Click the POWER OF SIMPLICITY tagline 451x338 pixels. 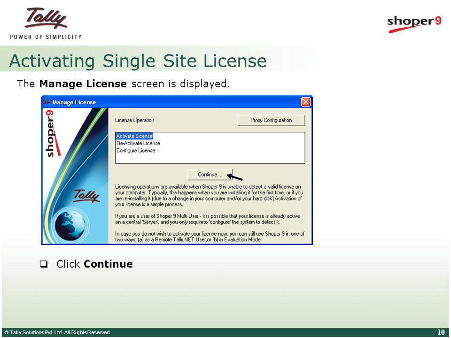(x=46, y=37)
